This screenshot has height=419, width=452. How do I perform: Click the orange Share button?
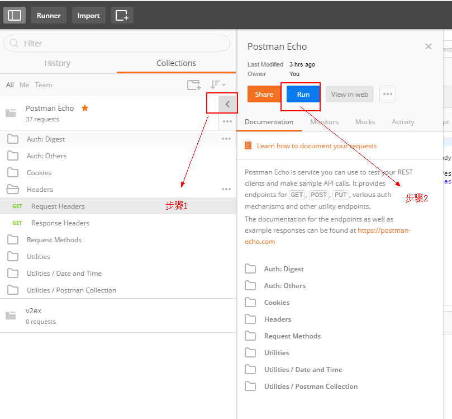tap(264, 94)
